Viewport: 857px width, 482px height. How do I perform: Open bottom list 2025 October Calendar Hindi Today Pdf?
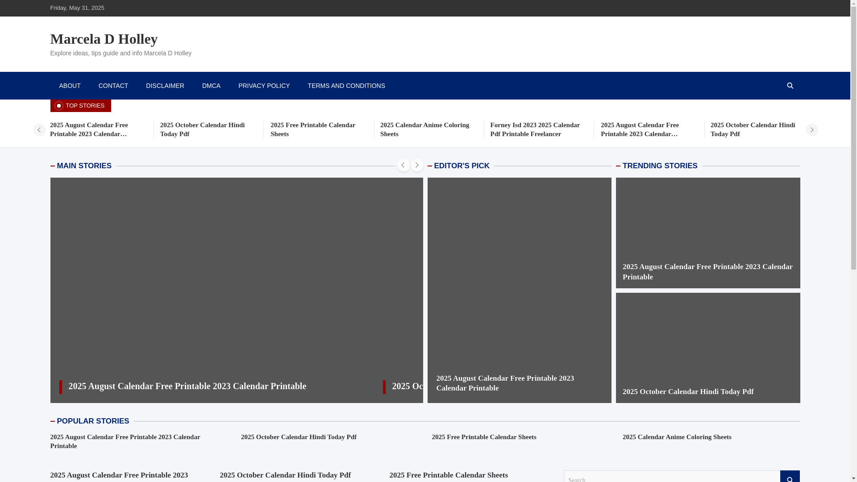[285, 475]
